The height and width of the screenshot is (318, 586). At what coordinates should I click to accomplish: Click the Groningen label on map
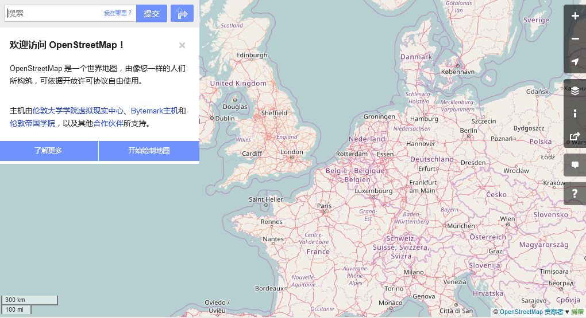point(379,117)
